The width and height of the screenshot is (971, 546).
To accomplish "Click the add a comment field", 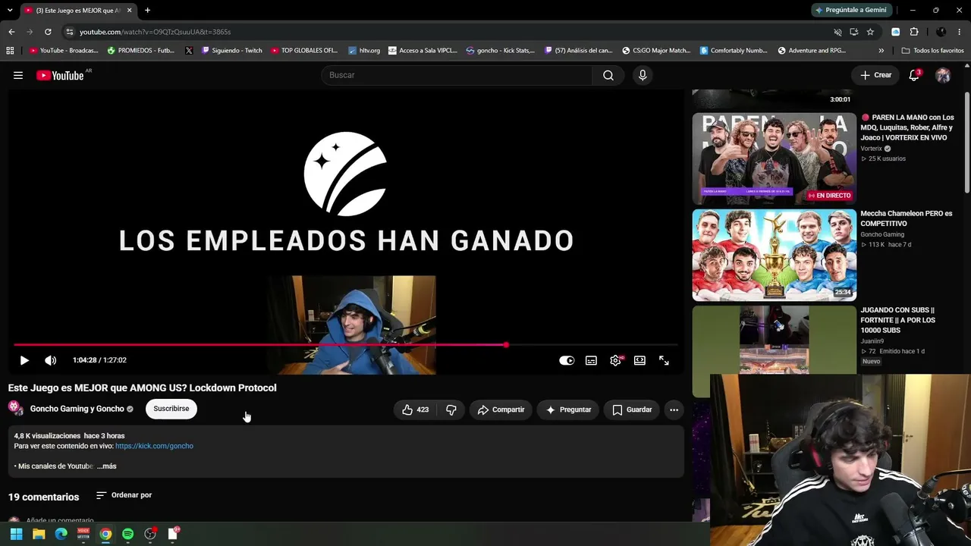I will (x=60, y=521).
